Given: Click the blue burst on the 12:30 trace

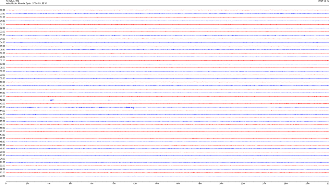Looking at the screenshot, I should [52, 100].
